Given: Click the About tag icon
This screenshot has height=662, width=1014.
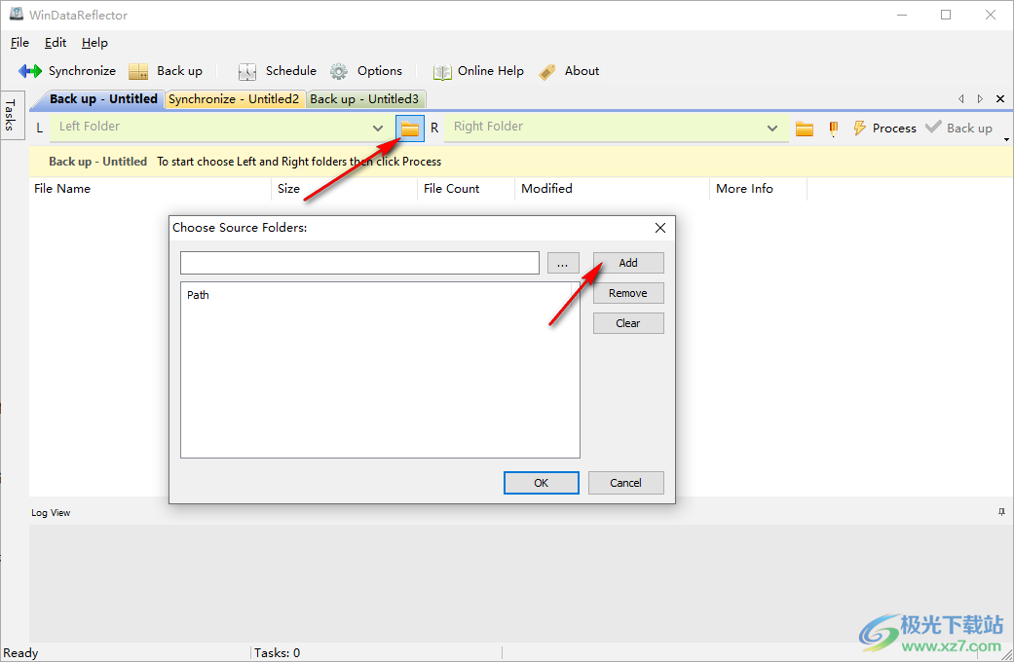Looking at the screenshot, I should [x=547, y=71].
